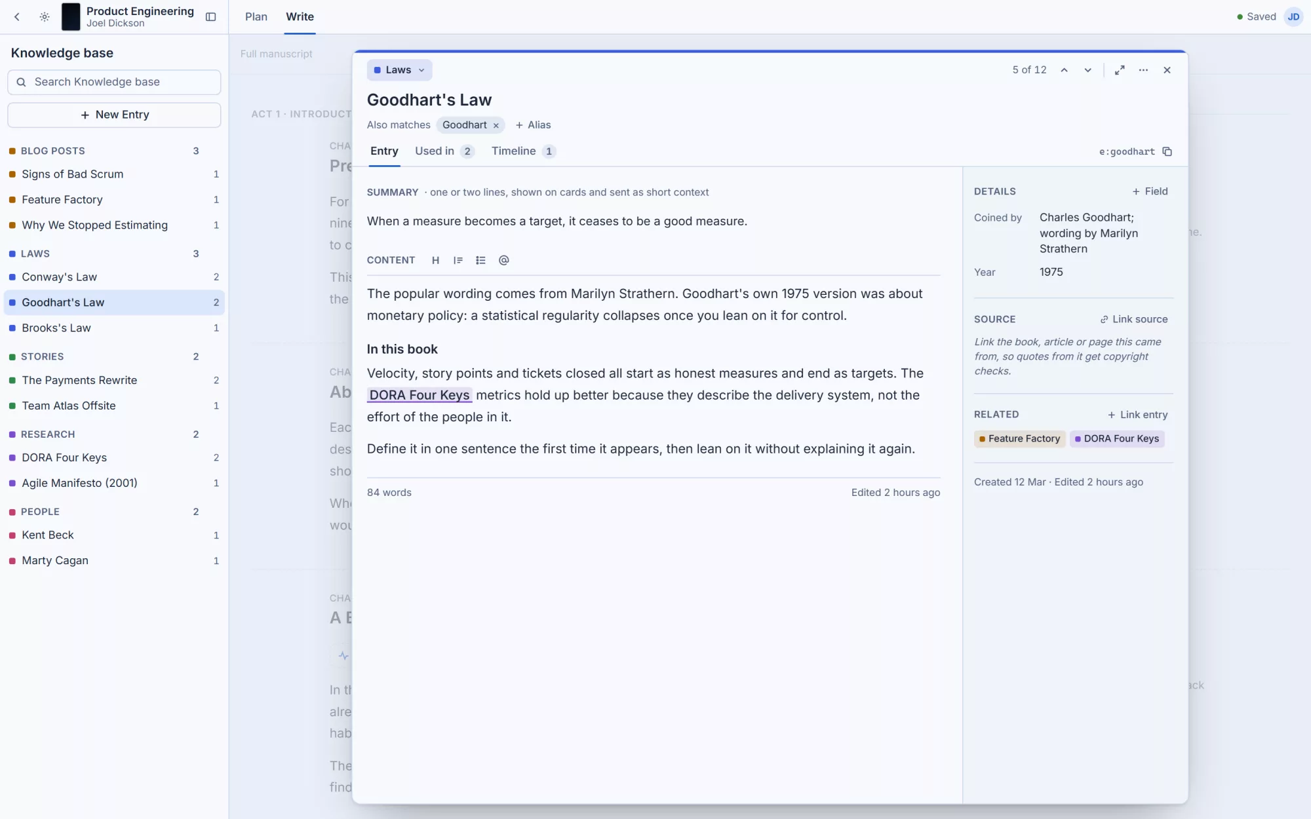Open The Payments Rewrite story
Image resolution: width=1311 pixels, height=819 pixels.
coord(114,381)
